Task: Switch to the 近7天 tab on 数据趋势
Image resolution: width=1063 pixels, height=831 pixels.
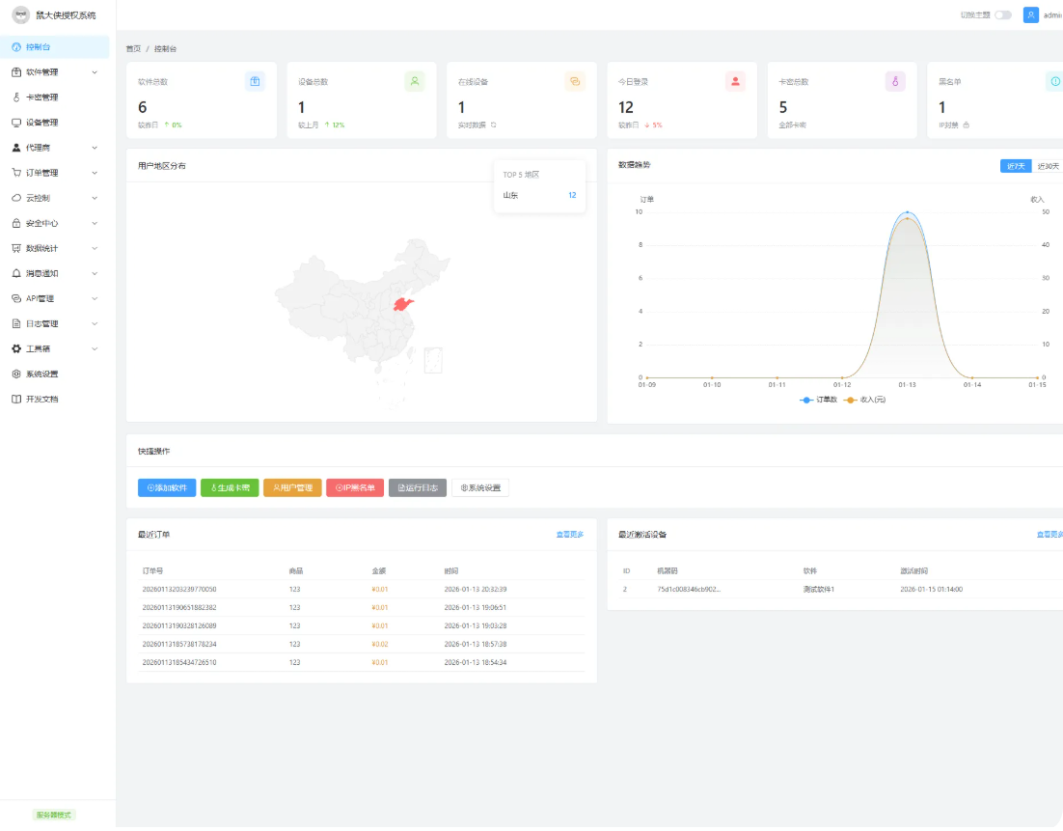Action: (1015, 165)
